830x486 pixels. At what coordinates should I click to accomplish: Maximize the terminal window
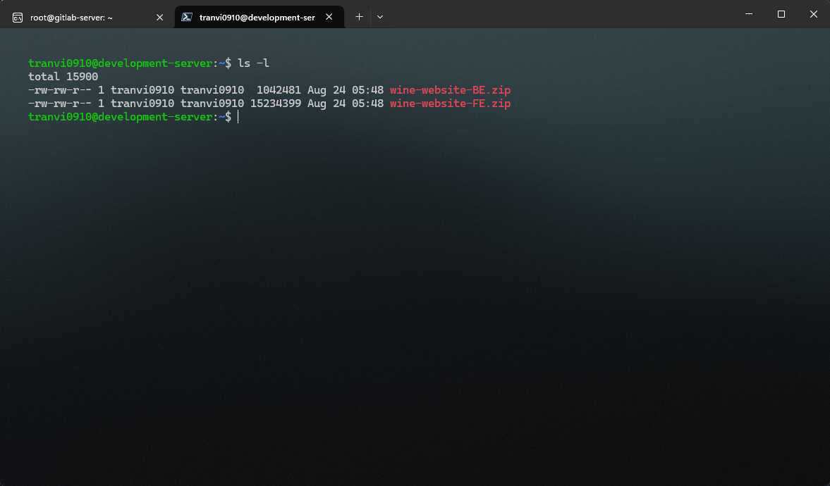coord(781,14)
